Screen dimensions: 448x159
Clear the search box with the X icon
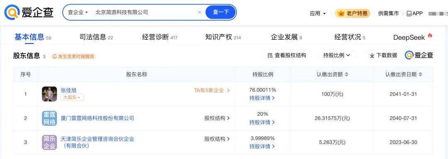(x=200, y=12)
